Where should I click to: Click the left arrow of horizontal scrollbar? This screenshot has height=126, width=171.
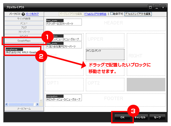click(7, 104)
